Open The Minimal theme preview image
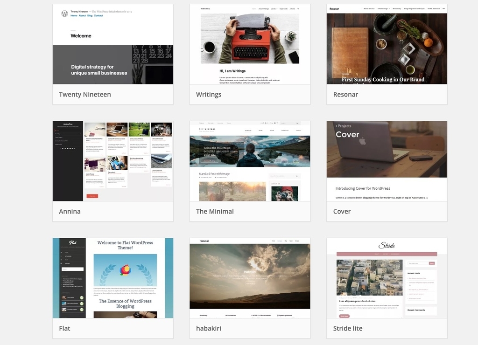This screenshot has width=478, height=345. pos(250,161)
